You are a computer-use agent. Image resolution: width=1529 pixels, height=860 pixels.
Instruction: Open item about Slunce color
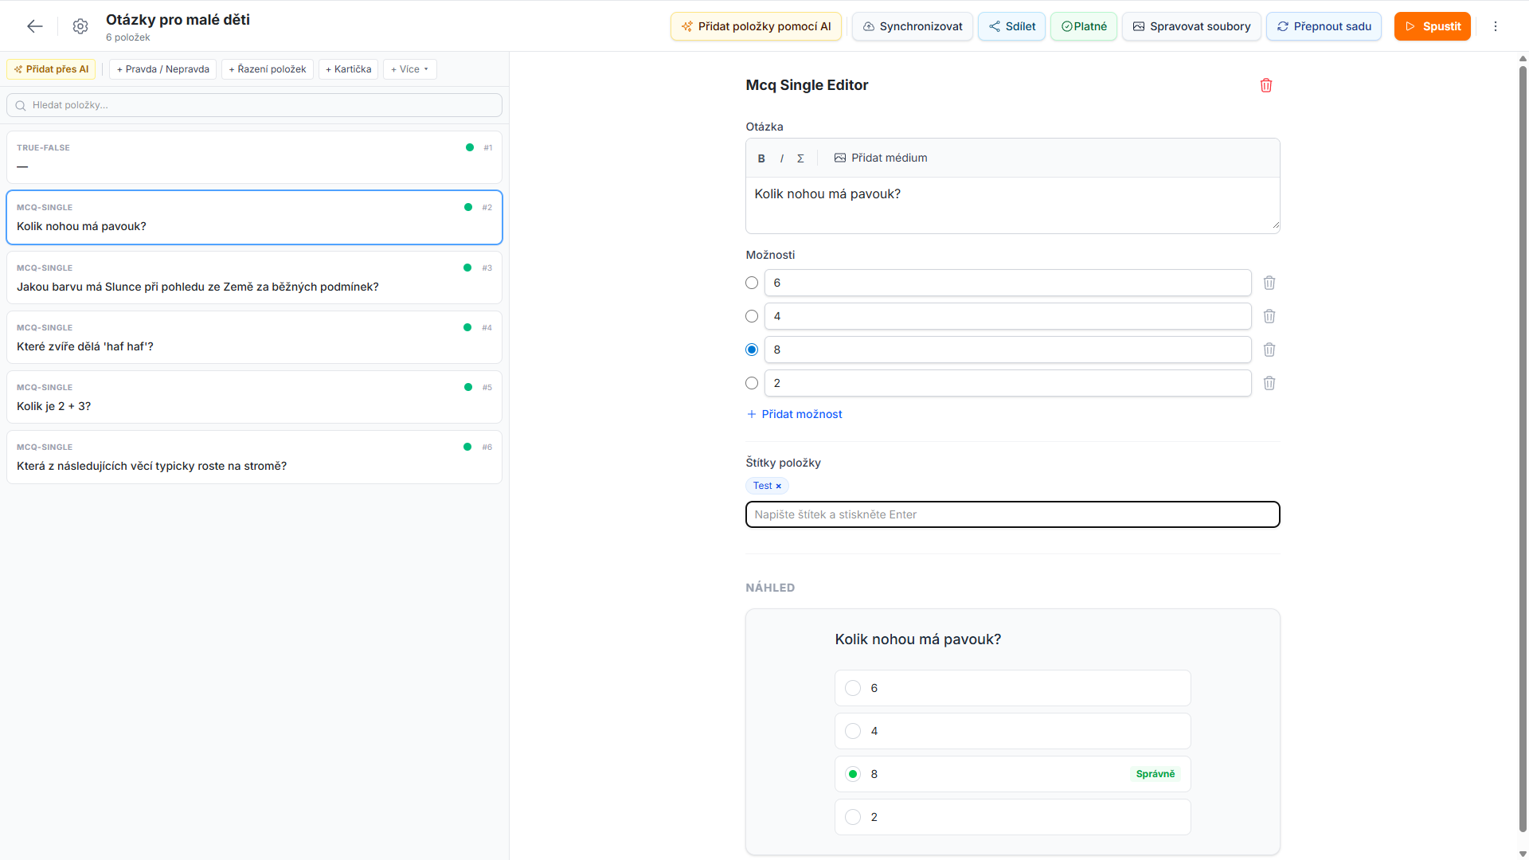coord(254,277)
